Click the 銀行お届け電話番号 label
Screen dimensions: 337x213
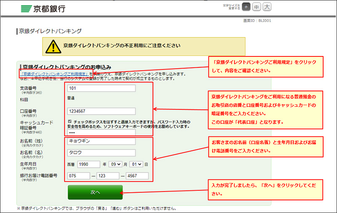pyautogui.click(x=39, y=176)
